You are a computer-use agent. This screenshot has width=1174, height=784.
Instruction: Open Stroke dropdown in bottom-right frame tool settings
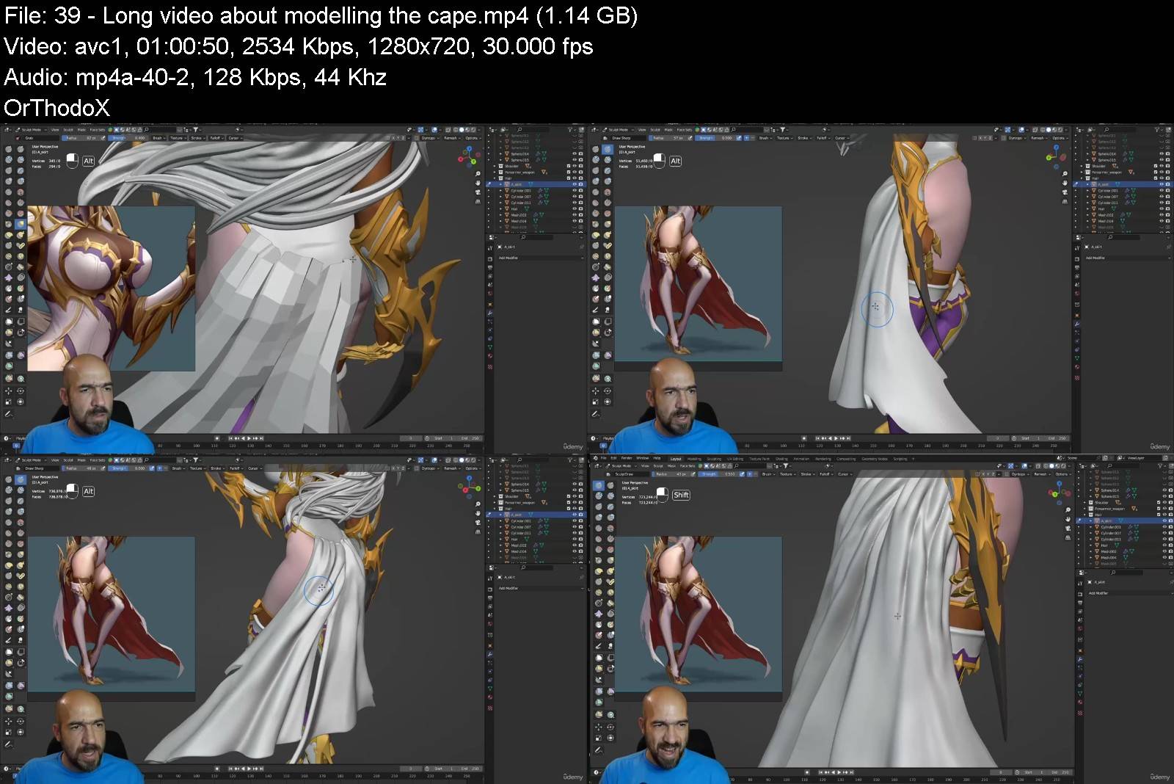coord(807,474)
